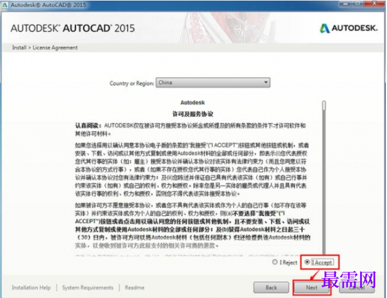Viewport: 387px width, 298px height.
Task: Click the Next button
Action: (311, 287)
